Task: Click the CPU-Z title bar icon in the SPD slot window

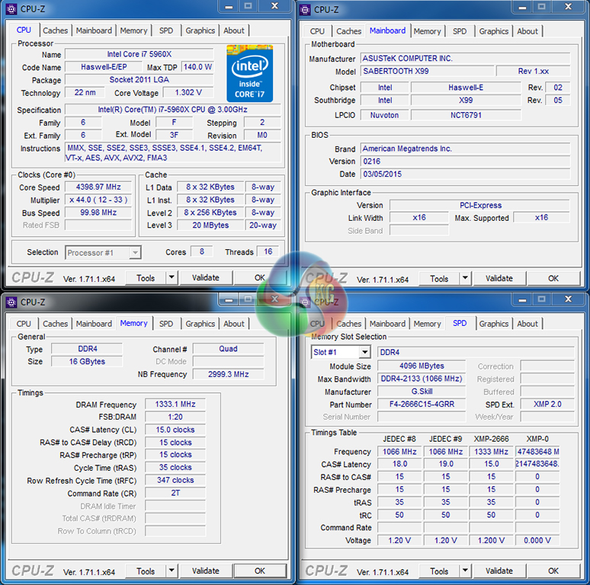Action: [305, 302]
